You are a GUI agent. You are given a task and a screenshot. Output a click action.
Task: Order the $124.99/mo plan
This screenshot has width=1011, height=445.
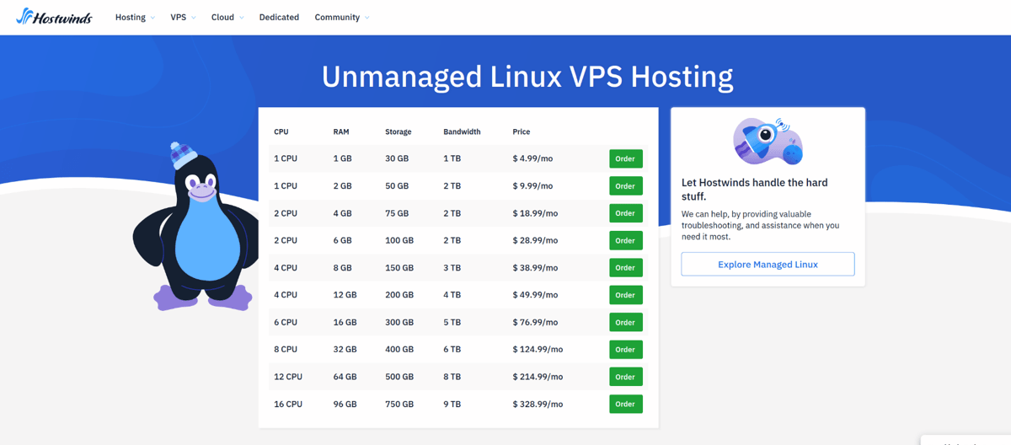pos(625,349)
